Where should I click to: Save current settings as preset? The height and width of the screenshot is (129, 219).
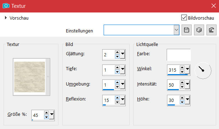pos(187,30)
